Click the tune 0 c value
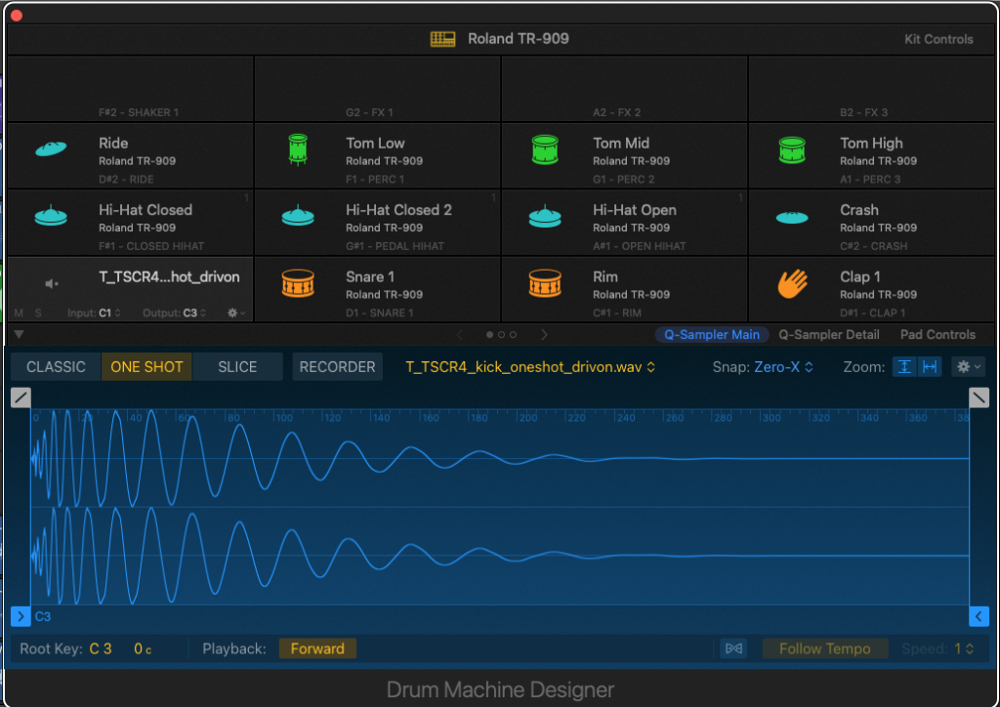The width and height of the screenshot is (1000, 707). 143,648
